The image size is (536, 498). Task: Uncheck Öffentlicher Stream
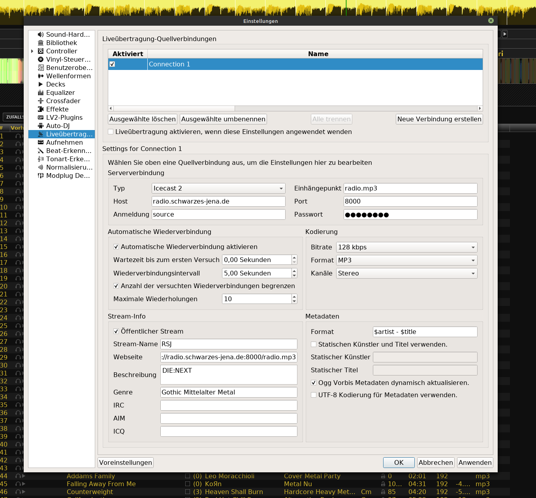click(x=116, y=331)
